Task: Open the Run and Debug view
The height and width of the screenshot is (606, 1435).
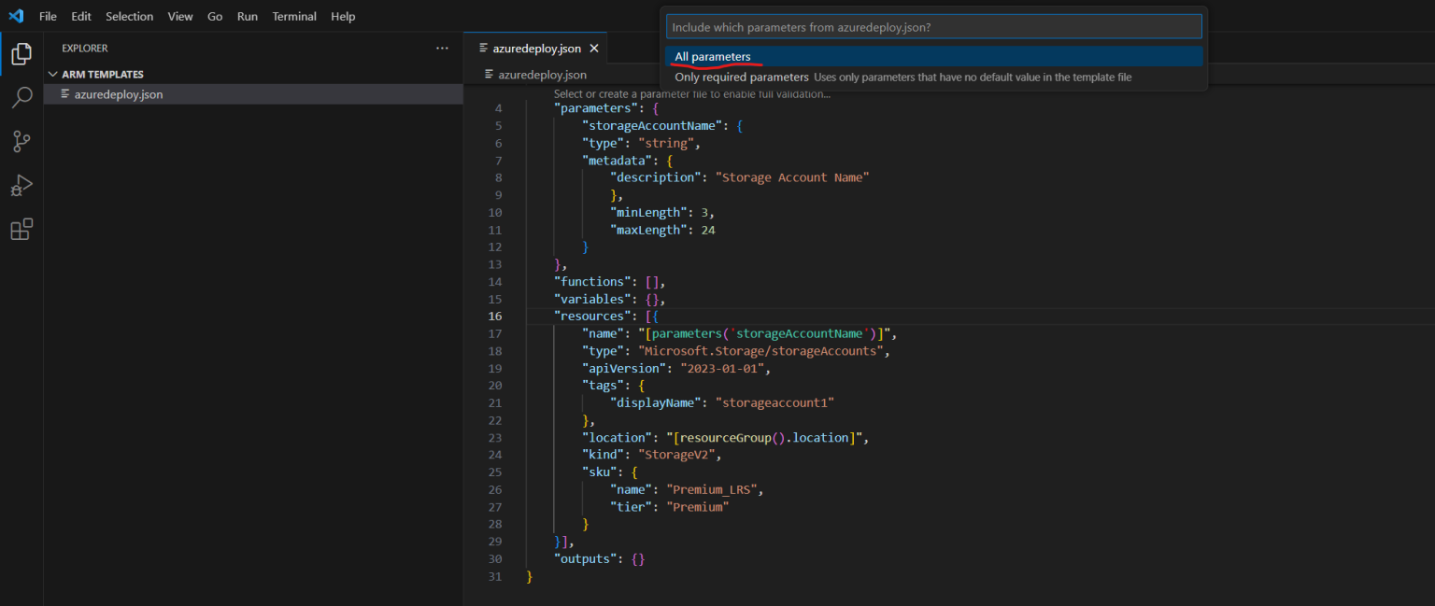Action: 21,185
